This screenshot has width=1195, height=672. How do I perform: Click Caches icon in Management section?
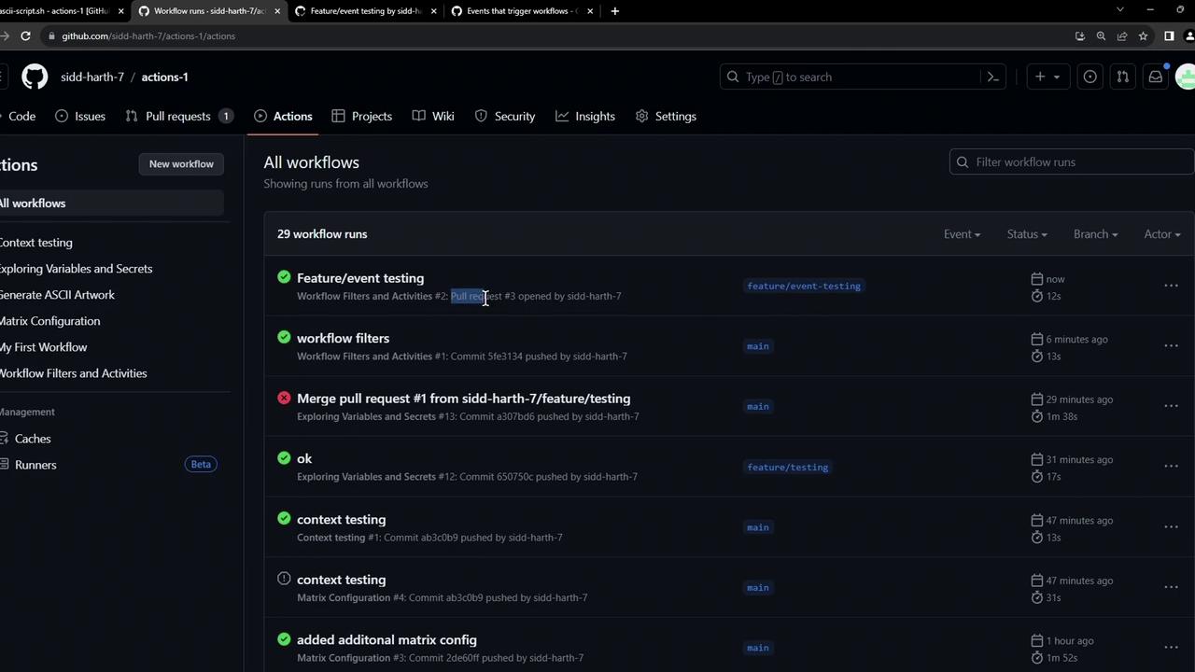point(4,439)
